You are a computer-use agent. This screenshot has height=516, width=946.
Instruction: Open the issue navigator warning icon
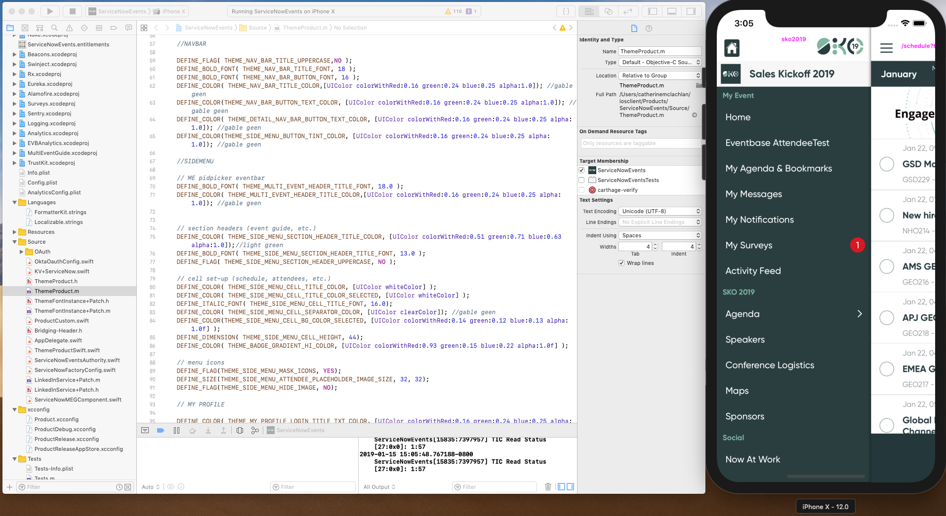[x=69, y=28]
